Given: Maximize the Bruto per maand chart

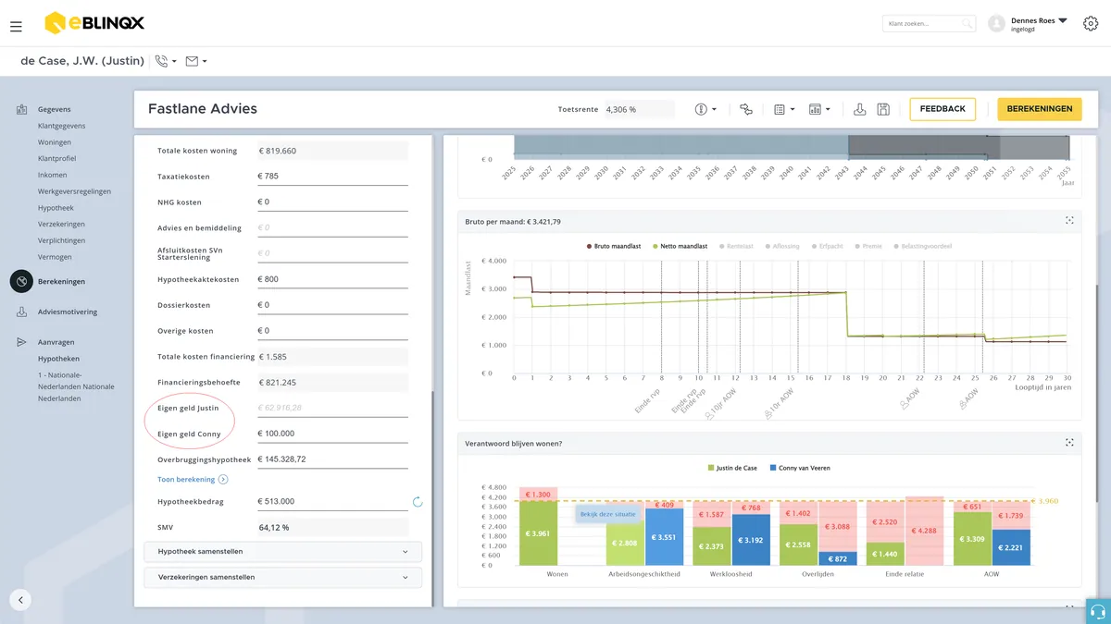Looking at the screenshot, I should (1069, 221).
